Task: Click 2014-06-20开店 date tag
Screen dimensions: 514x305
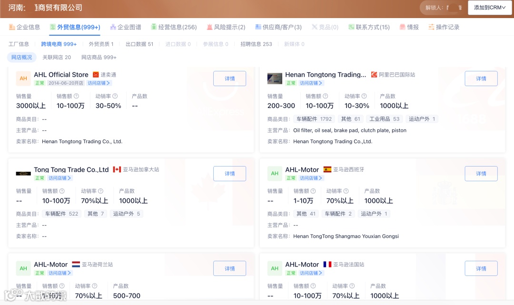Action: tap(66, 83)
